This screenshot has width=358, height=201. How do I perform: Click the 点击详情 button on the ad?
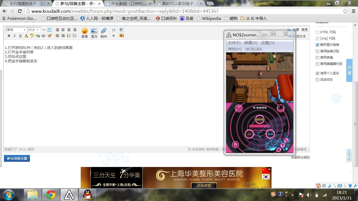point(204,186)
